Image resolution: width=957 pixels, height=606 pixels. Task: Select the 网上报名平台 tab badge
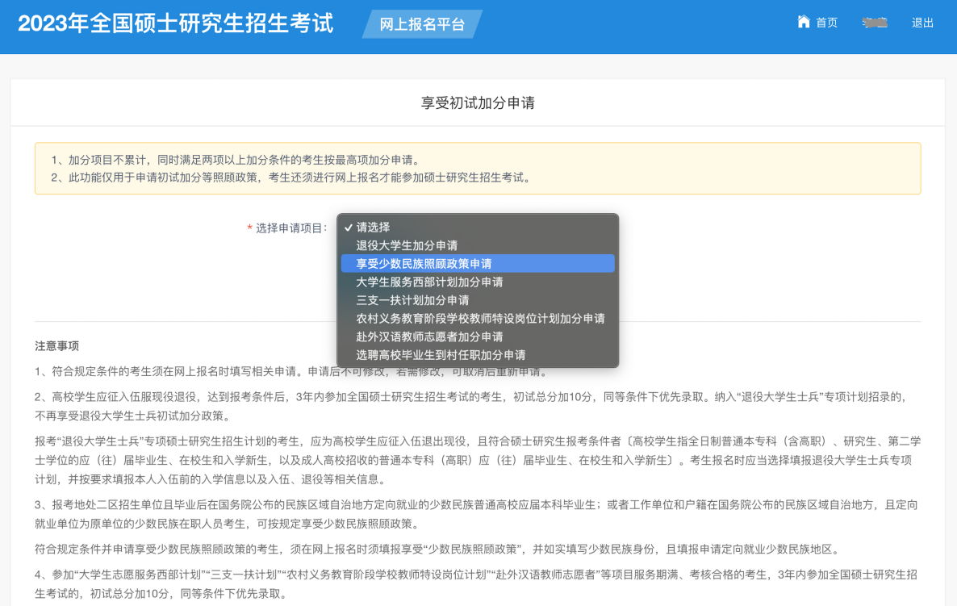422,24
